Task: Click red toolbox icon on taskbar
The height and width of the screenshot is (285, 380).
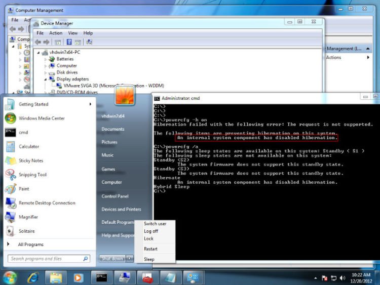Action: pyautogui.click(x=147, y=277)
